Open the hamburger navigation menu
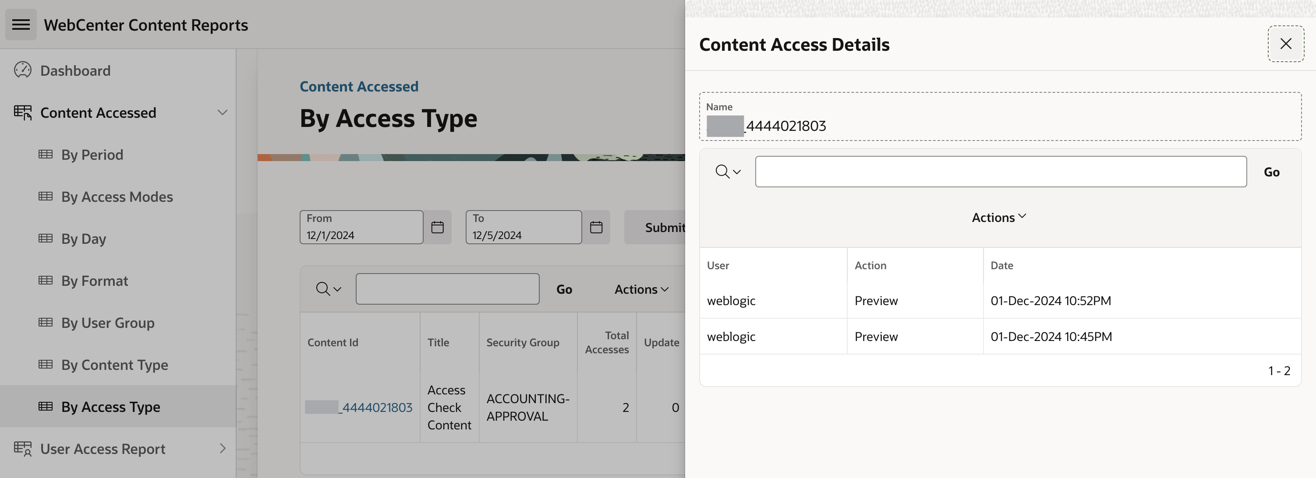 click(21, 25)
